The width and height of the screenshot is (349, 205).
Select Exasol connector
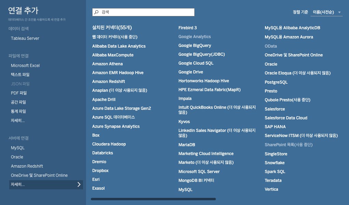click(x=98, y=188)
